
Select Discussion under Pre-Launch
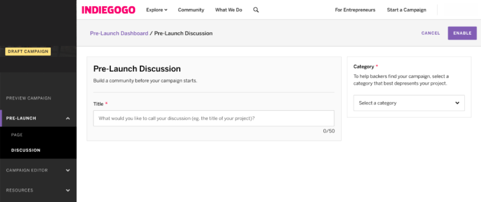(x=26, y=150)
